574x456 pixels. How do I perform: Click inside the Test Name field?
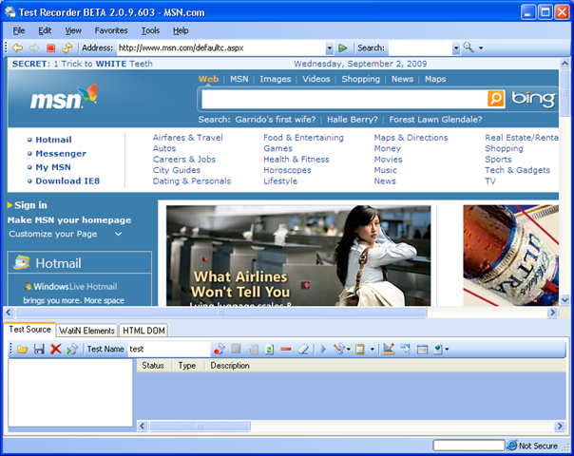pos(169,350)
